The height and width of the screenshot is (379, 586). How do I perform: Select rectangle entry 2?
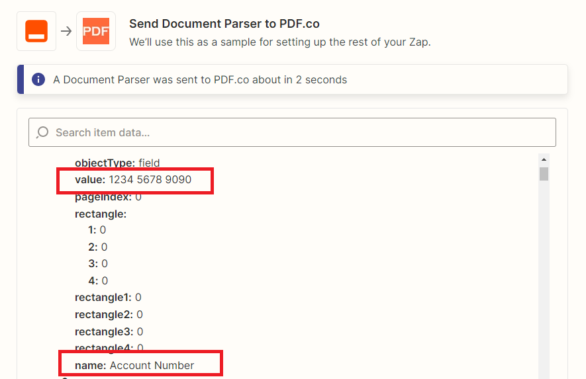point(98,247)
